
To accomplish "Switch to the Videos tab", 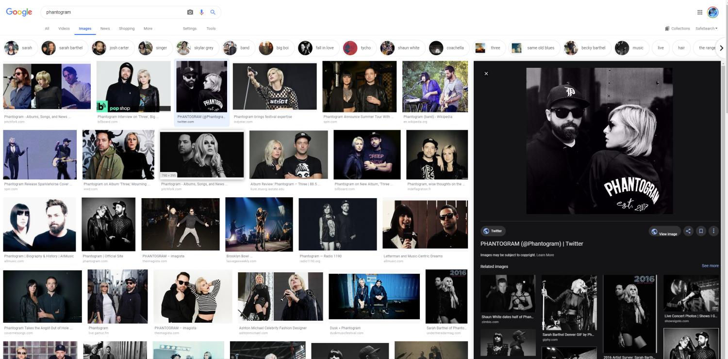I will 64,29.
